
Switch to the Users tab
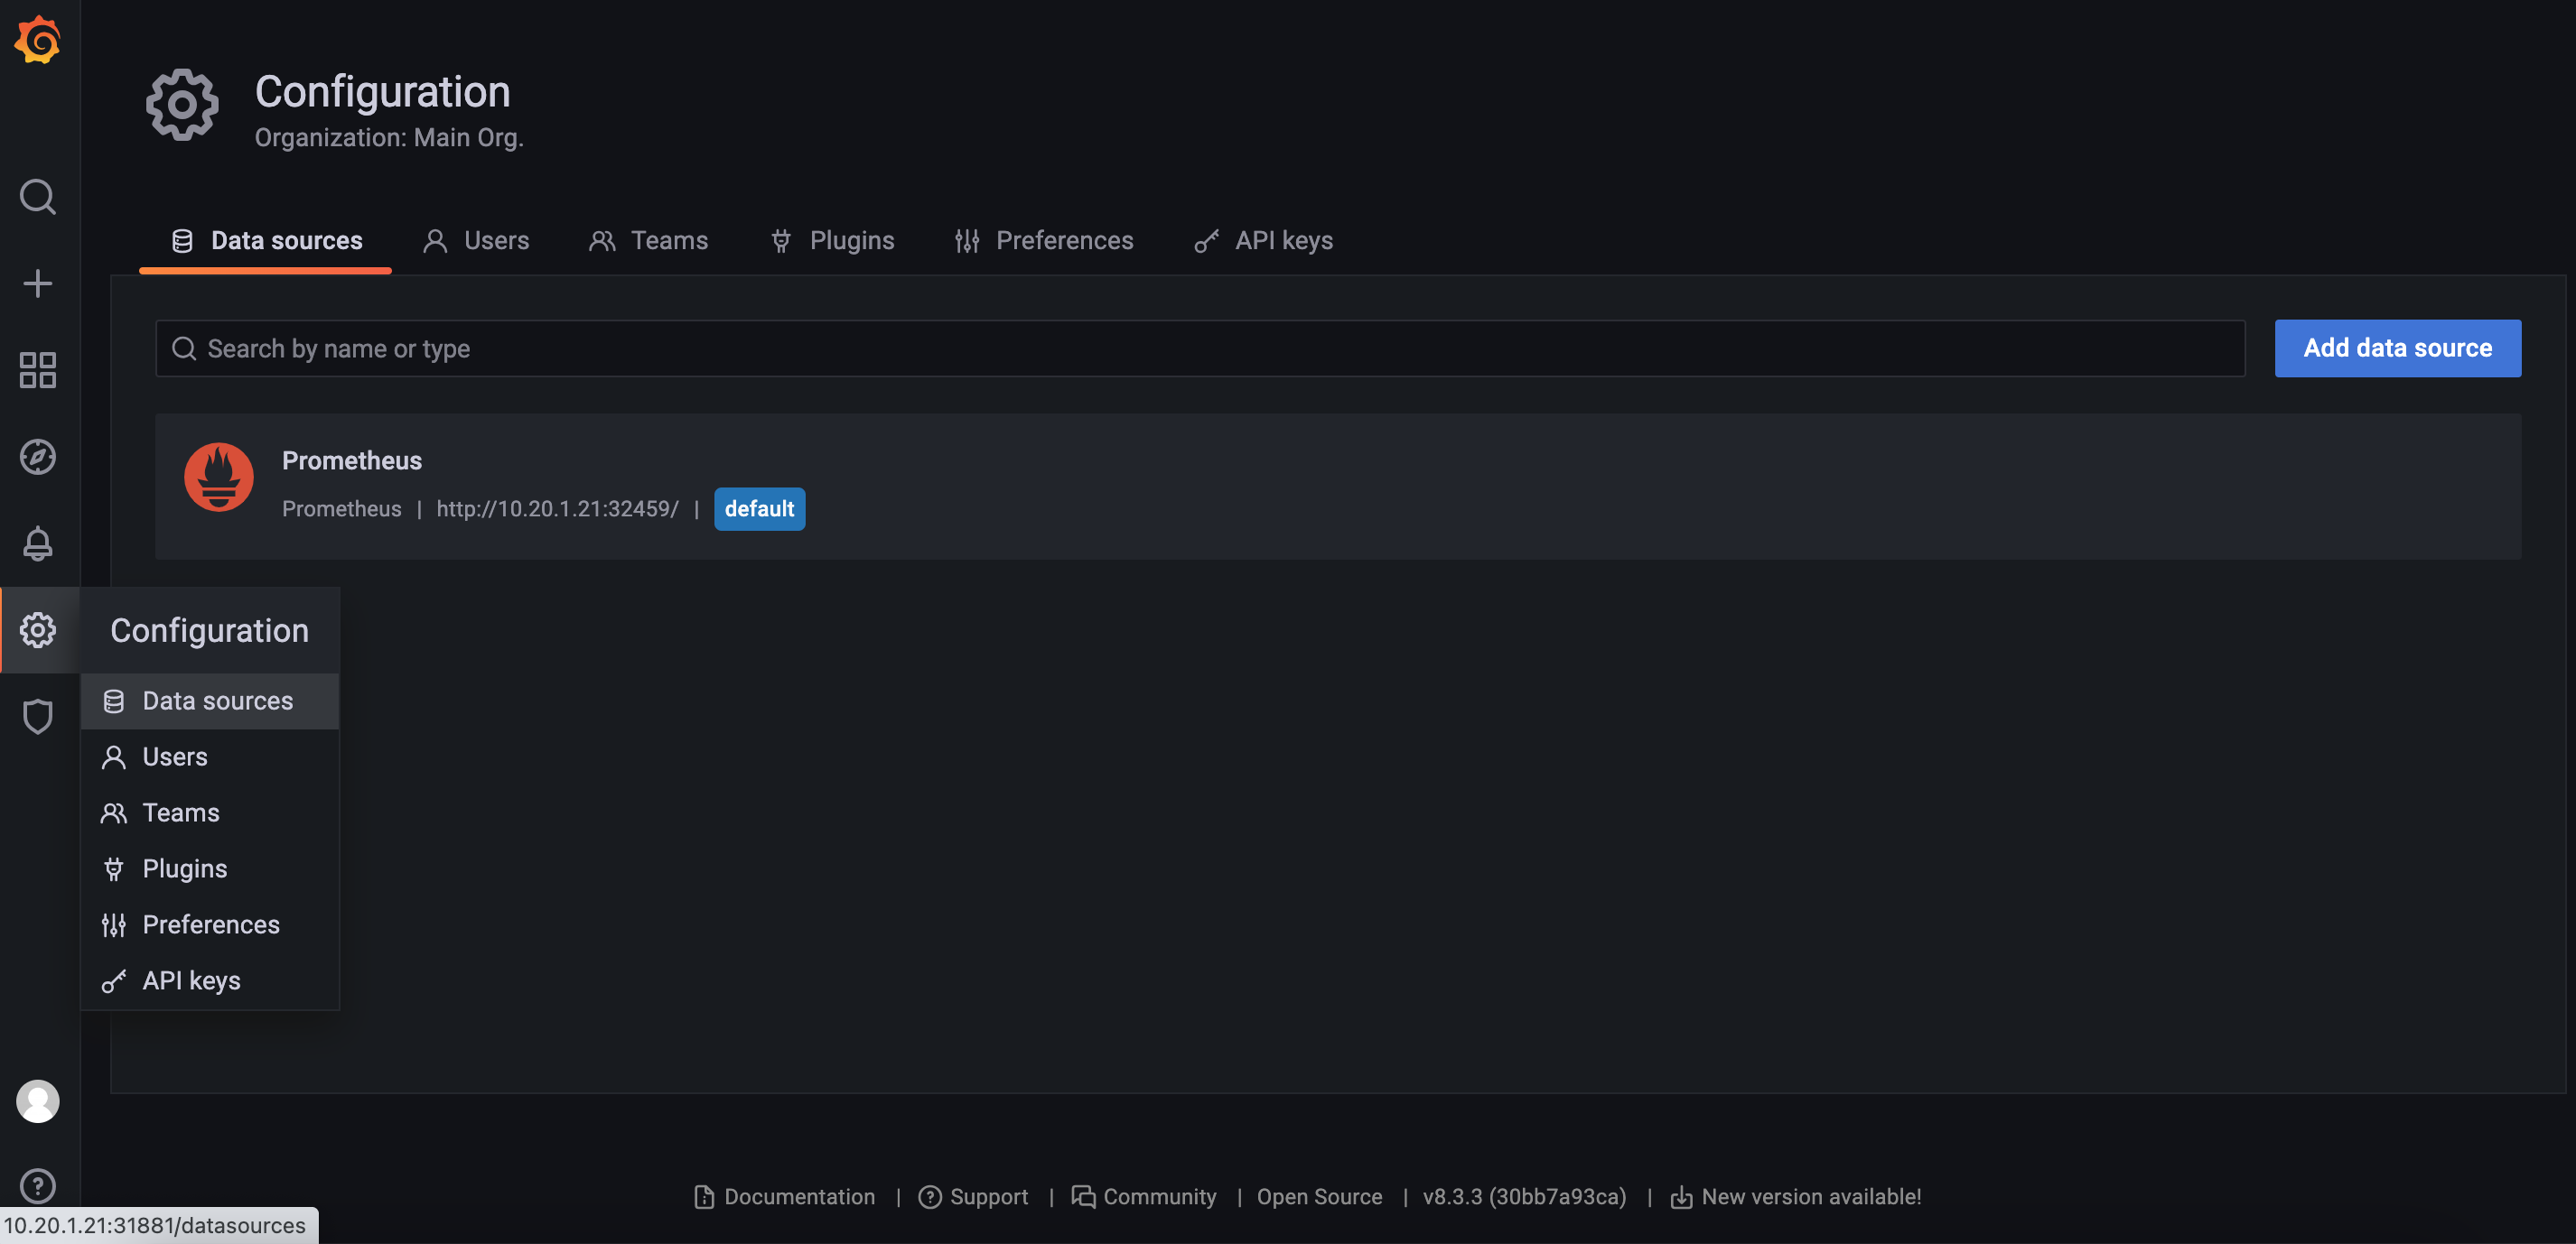point(476,241)
